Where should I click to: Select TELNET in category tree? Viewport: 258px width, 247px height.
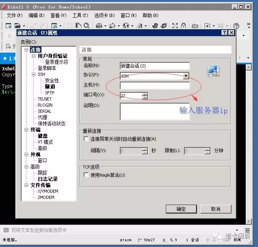pos(45,99)
